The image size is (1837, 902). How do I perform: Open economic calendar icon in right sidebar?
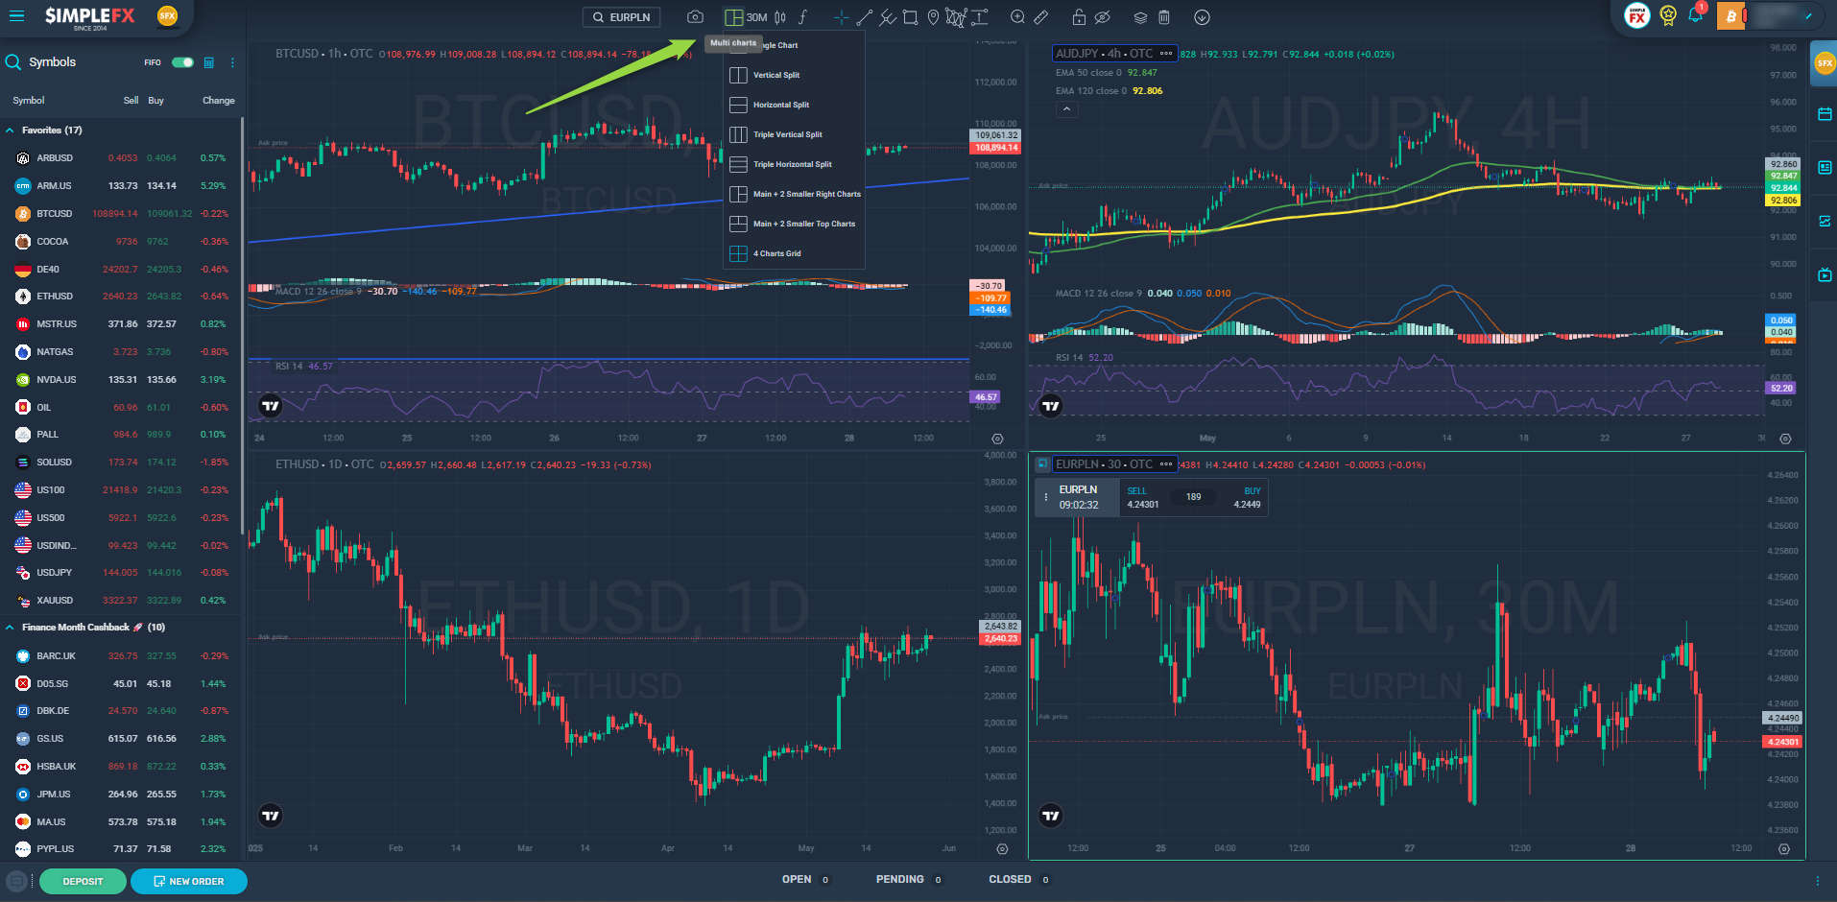pyautogui.click(x=1825, y=114)
